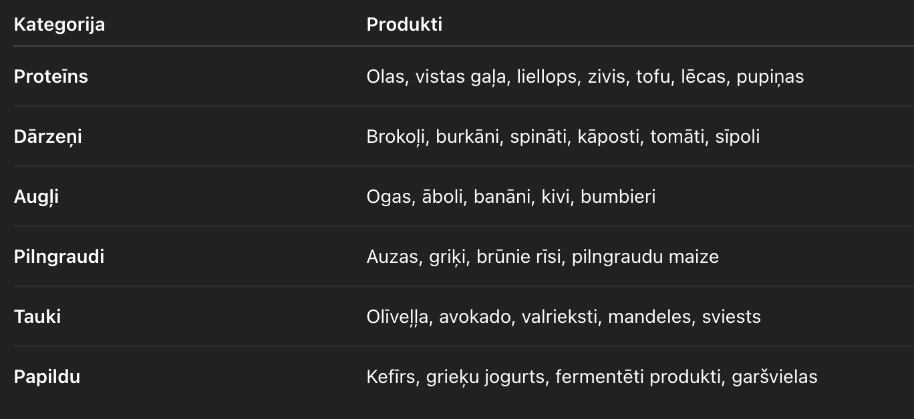Screen dimensions: 914x419
Task: Select the Dārzeņi category cell
Action: tap(47, 137)
